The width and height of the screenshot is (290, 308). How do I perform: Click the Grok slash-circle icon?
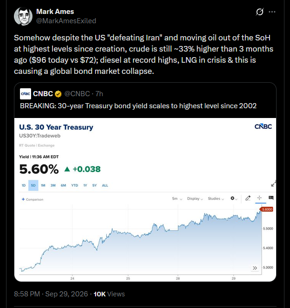click(x=259, y=12)
